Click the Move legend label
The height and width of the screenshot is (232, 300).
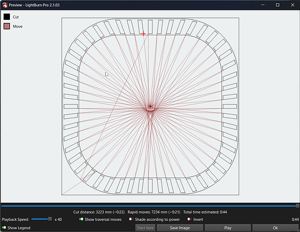17,27
